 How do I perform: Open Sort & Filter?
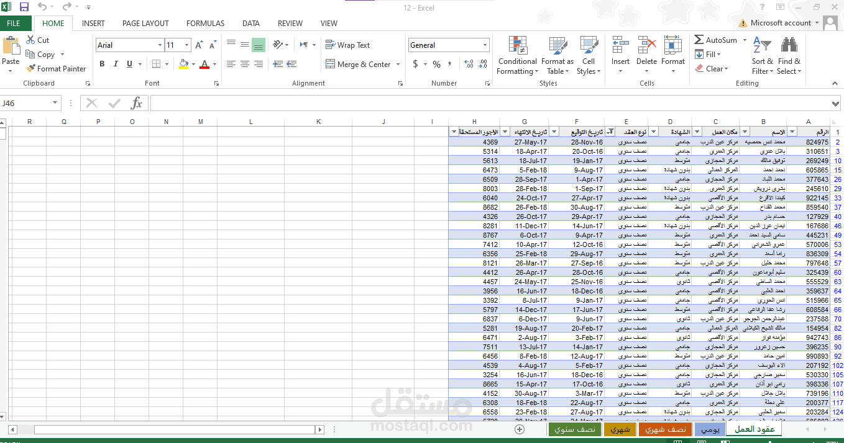pyautogui.click(x=762, y=55)
